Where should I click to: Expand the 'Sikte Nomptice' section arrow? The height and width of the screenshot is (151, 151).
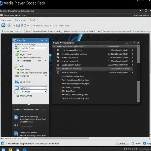click(46, 76)
